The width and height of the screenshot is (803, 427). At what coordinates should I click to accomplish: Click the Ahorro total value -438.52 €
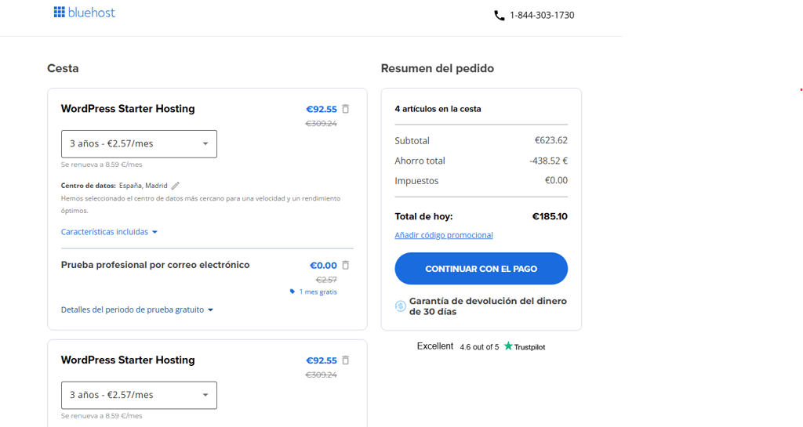coord(548,161)
